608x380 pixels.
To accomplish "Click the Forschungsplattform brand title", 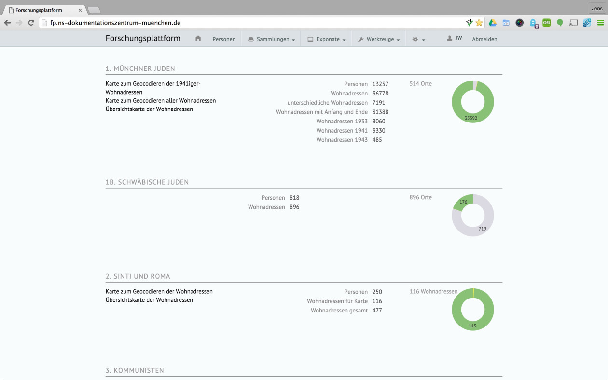I will 143,39.
